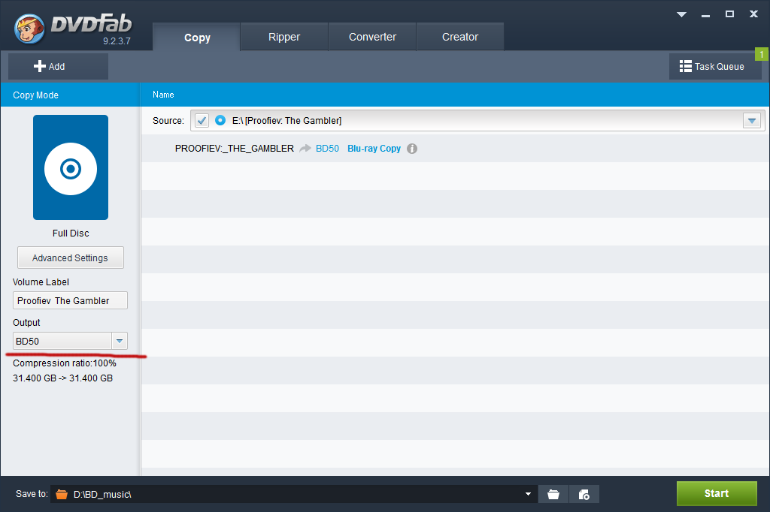Click the DVDFab monkey logo icon

[x=29, y=29]
